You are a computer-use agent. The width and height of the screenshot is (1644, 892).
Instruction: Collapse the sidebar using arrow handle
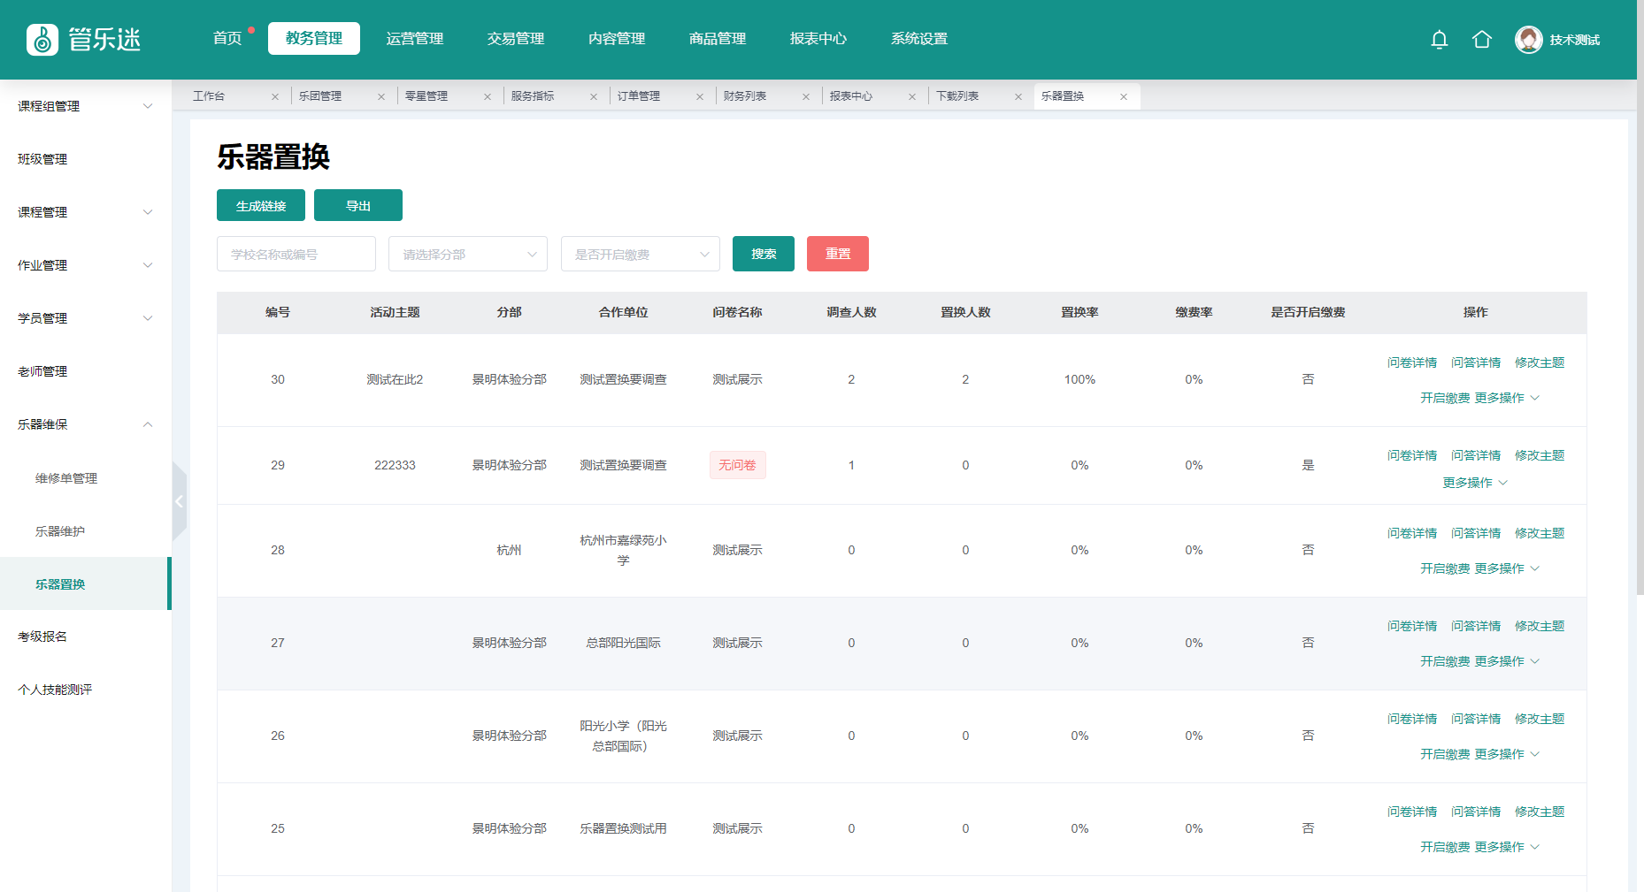[x=180, y=501]
